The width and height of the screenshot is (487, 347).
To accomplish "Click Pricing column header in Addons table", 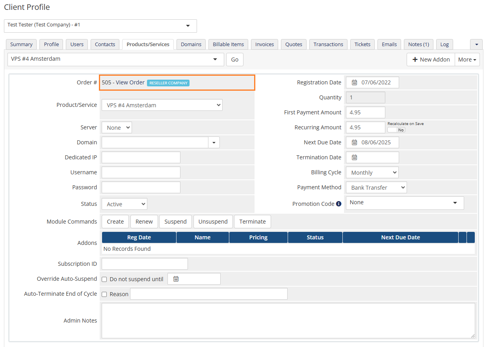I will point(258,237).
